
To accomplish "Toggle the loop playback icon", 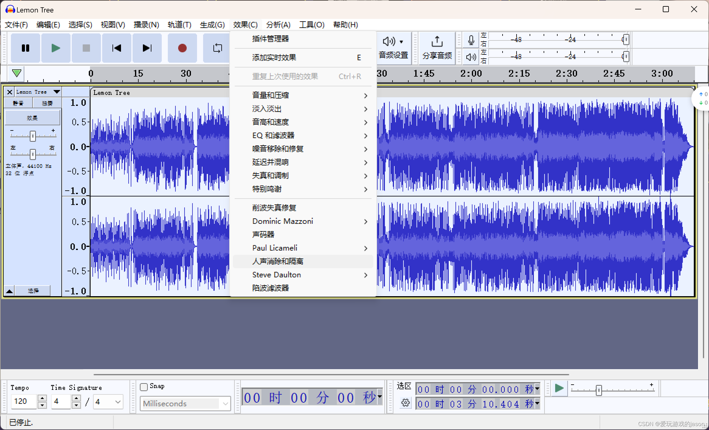I will [217, 48].
